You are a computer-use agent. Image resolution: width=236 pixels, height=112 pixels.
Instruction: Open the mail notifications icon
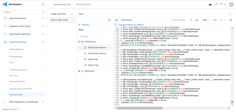[216, 4]
